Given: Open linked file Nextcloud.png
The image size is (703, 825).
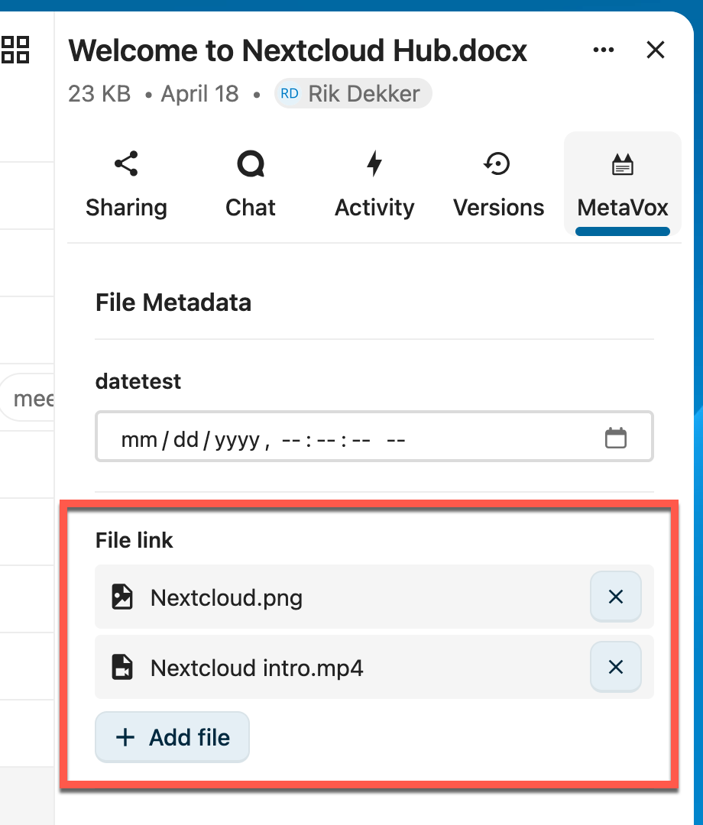Looking at the screenshot, I should (x=226, y=598).
